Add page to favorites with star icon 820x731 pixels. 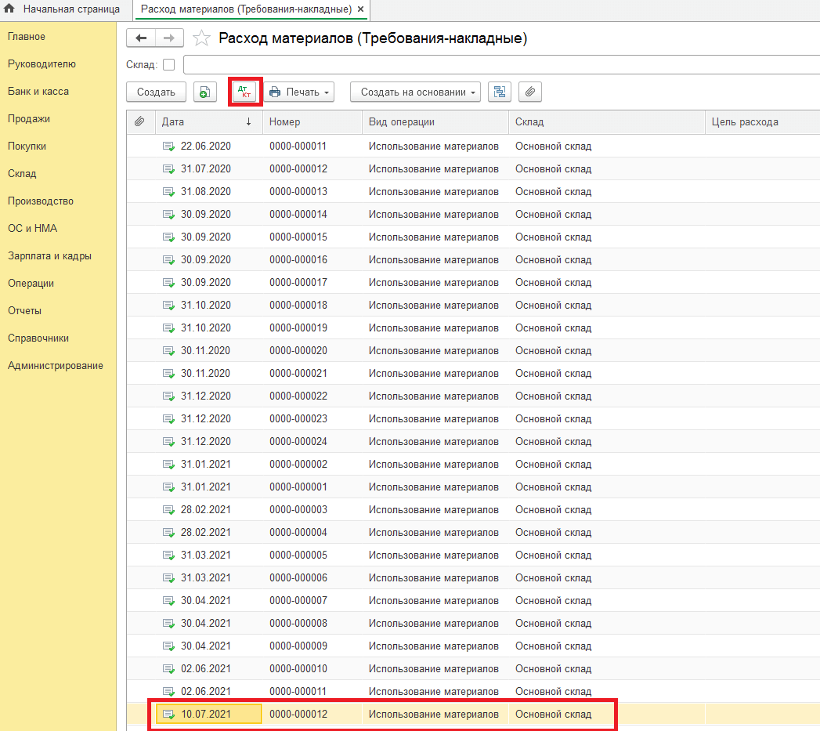coord(201,38)
